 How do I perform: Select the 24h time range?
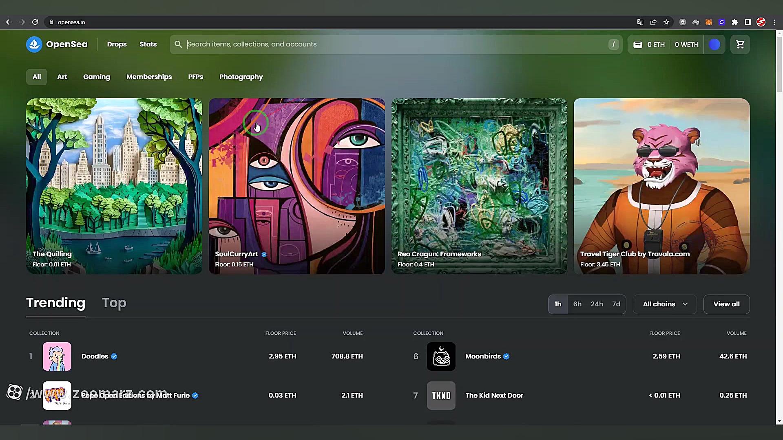pyautogui.click(x=597, y=304)
